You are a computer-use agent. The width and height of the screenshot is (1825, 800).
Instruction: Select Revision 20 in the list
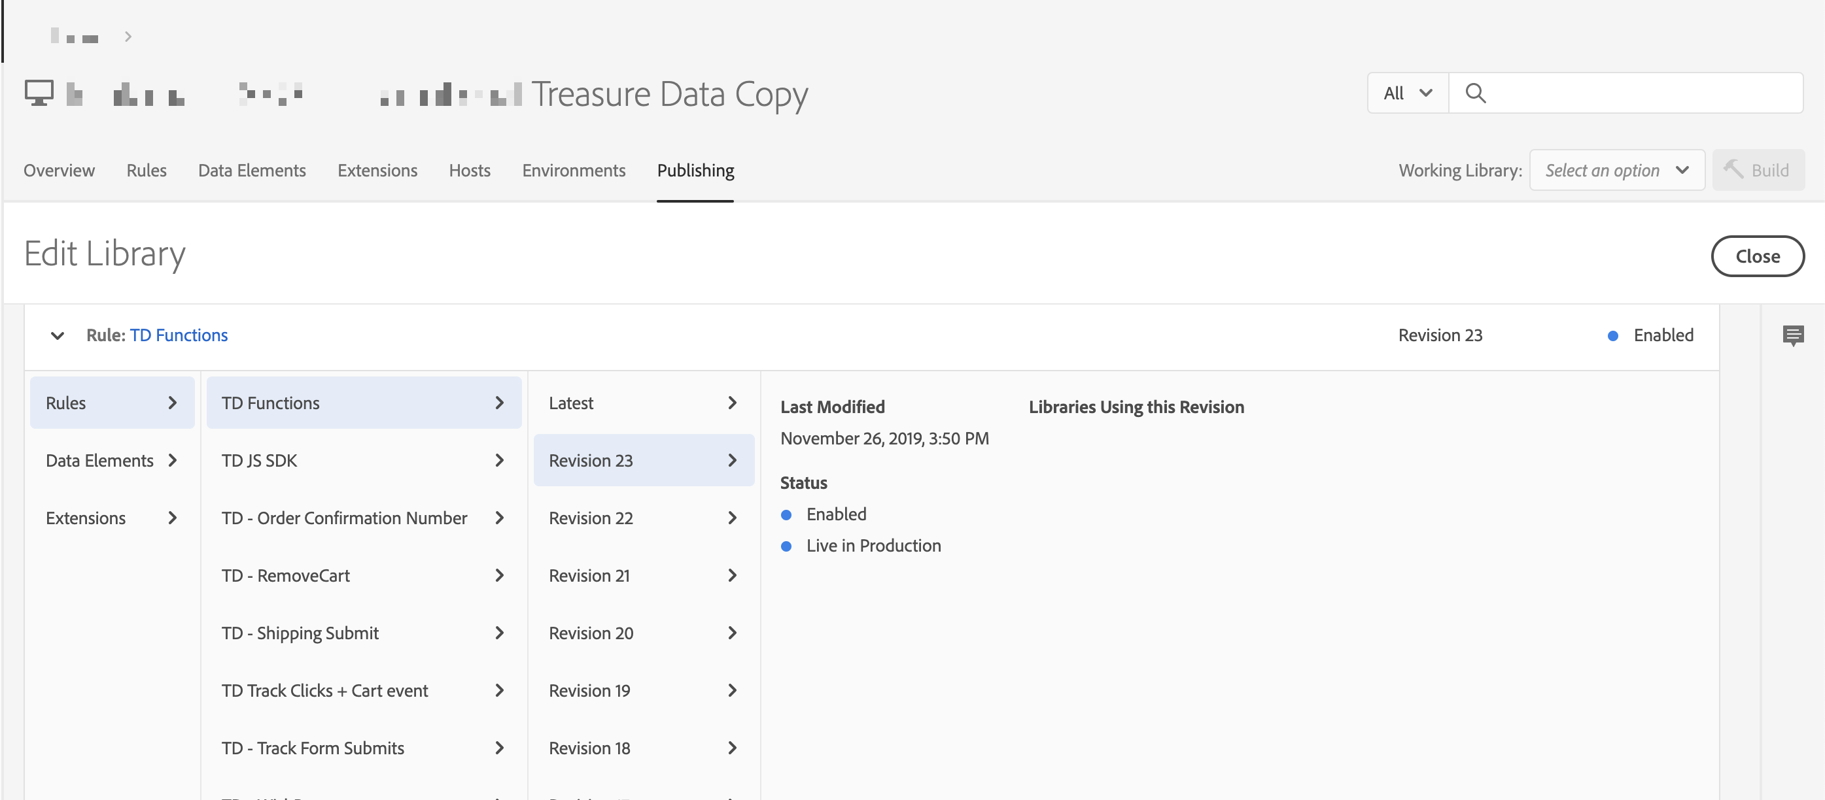pos(642,632)
